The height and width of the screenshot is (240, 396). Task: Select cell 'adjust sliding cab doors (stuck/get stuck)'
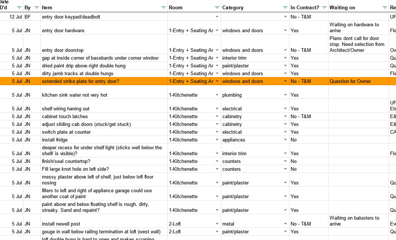tap(104, 124)
